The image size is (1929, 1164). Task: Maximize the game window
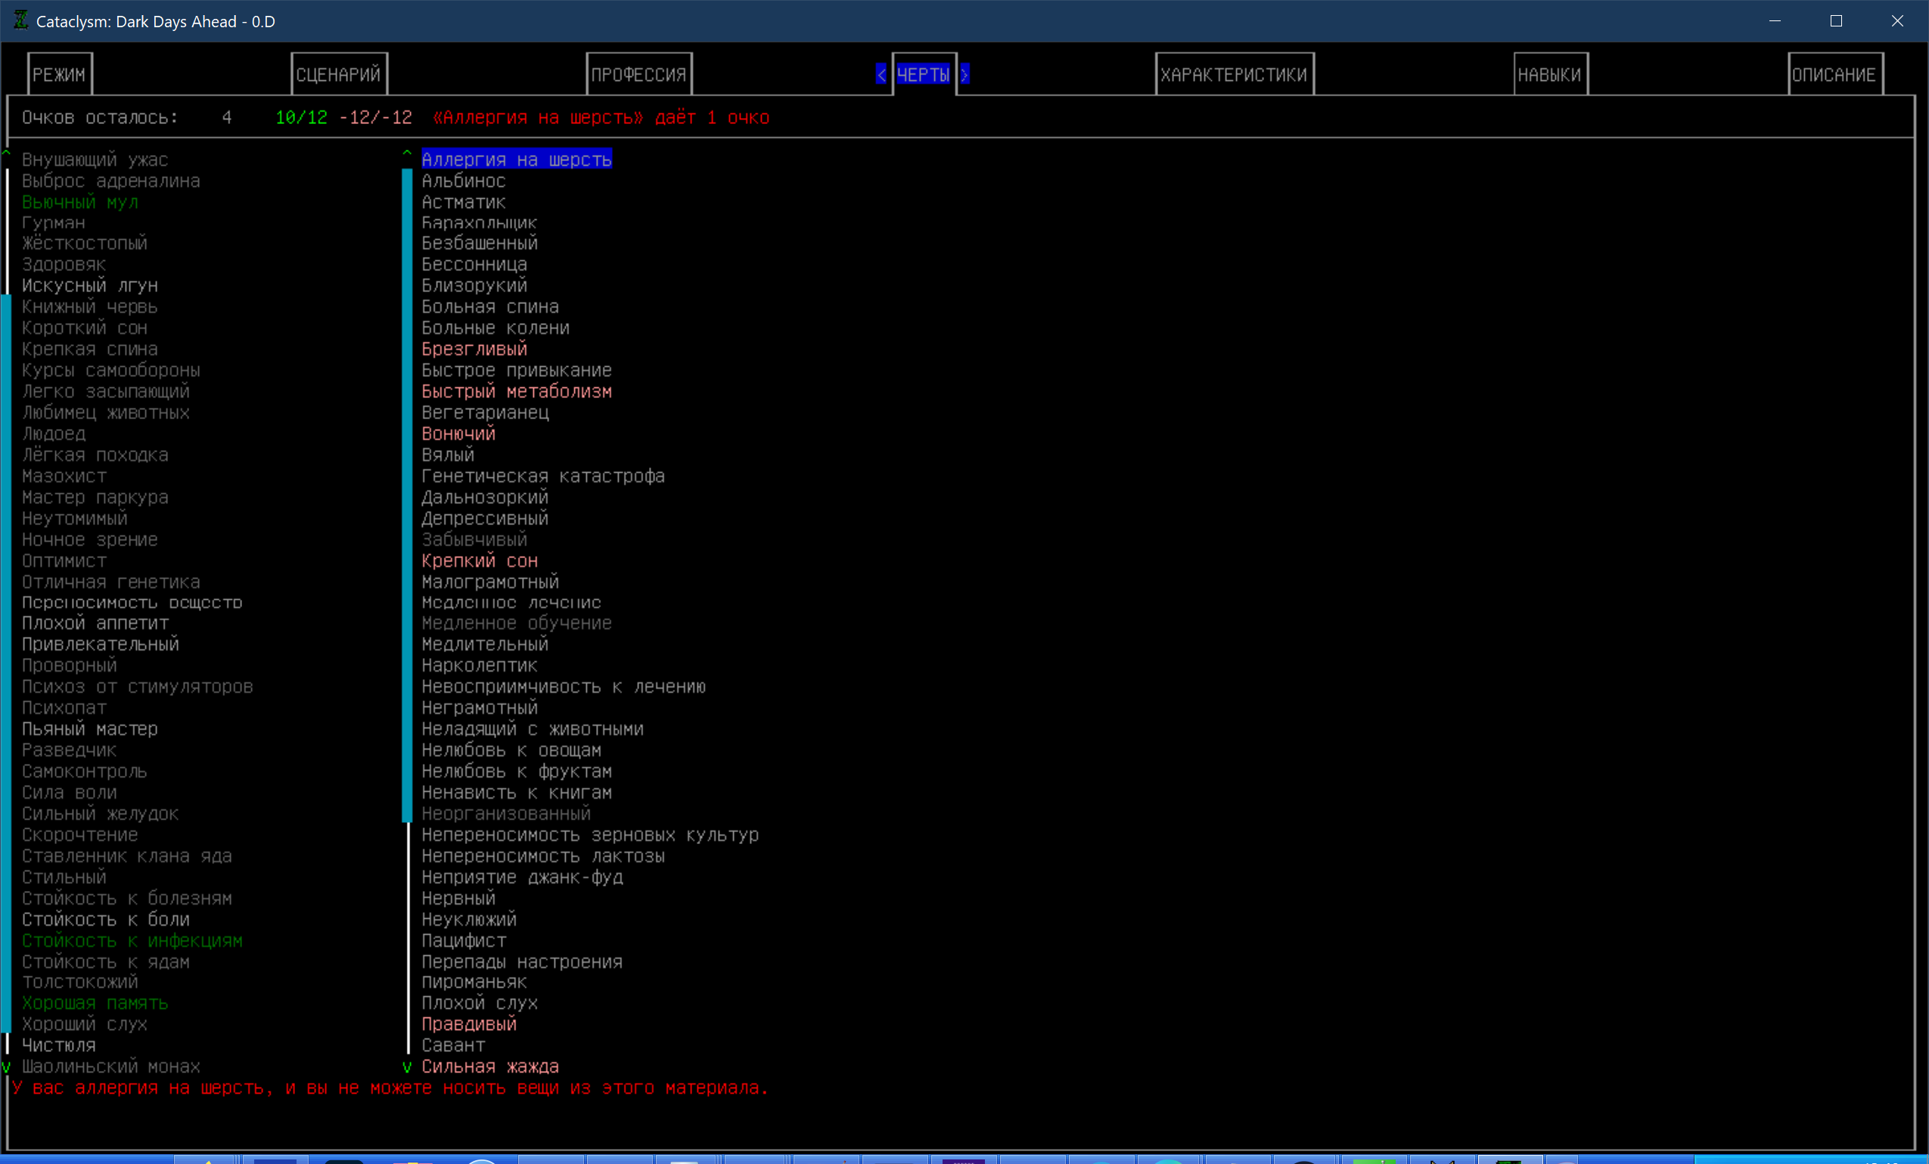click(1836, 21)
